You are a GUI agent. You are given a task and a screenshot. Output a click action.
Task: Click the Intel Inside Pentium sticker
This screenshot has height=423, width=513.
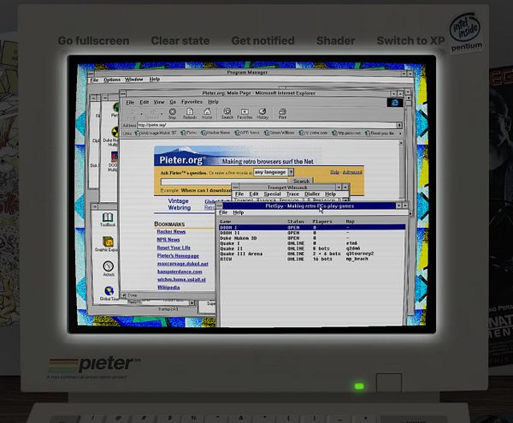click(465, 33)
